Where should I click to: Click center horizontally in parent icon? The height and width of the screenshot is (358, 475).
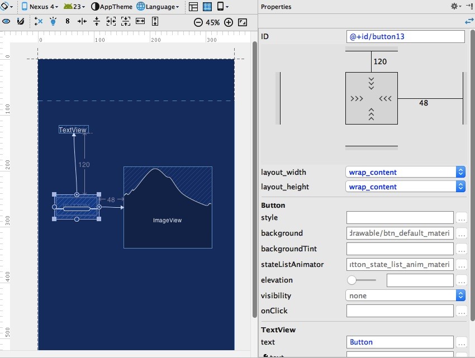click(111, 21)
